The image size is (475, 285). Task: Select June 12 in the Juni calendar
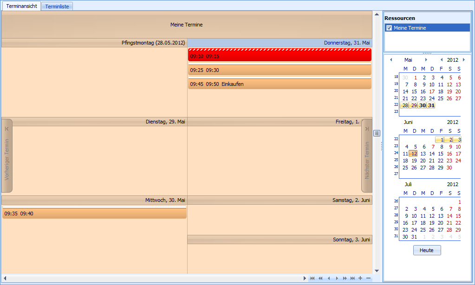(x=414, y=154)
